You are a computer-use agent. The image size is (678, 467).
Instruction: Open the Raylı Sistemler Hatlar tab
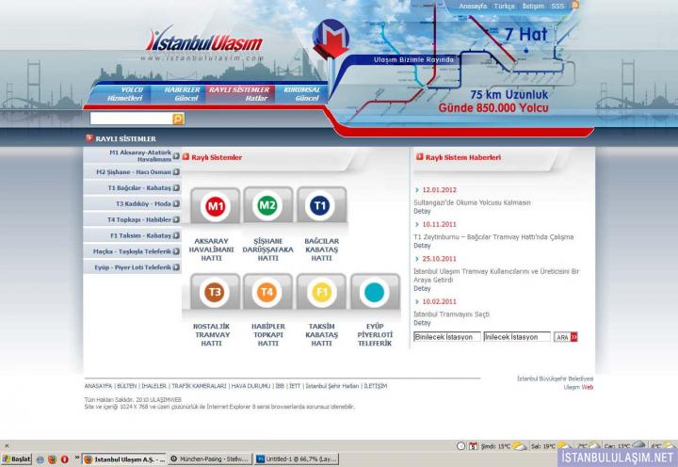coord(238,93)
